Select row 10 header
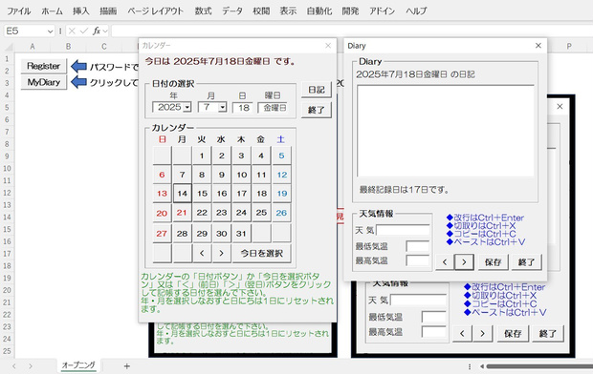 tap(8, 168)
